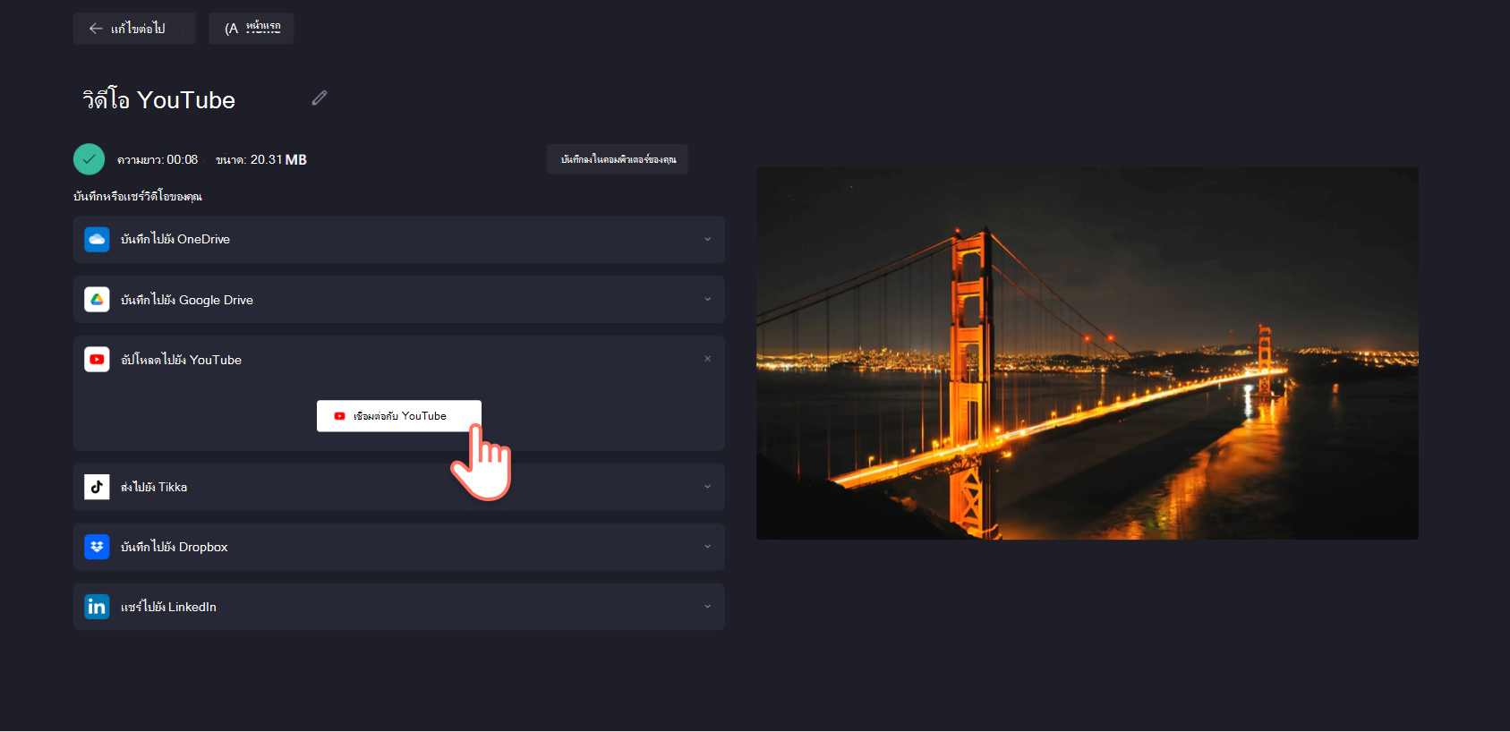The height and width of the screenshot is (732, 1510).
Task: Click the OneDrive cloud icon
Action: tap(97, 239)
